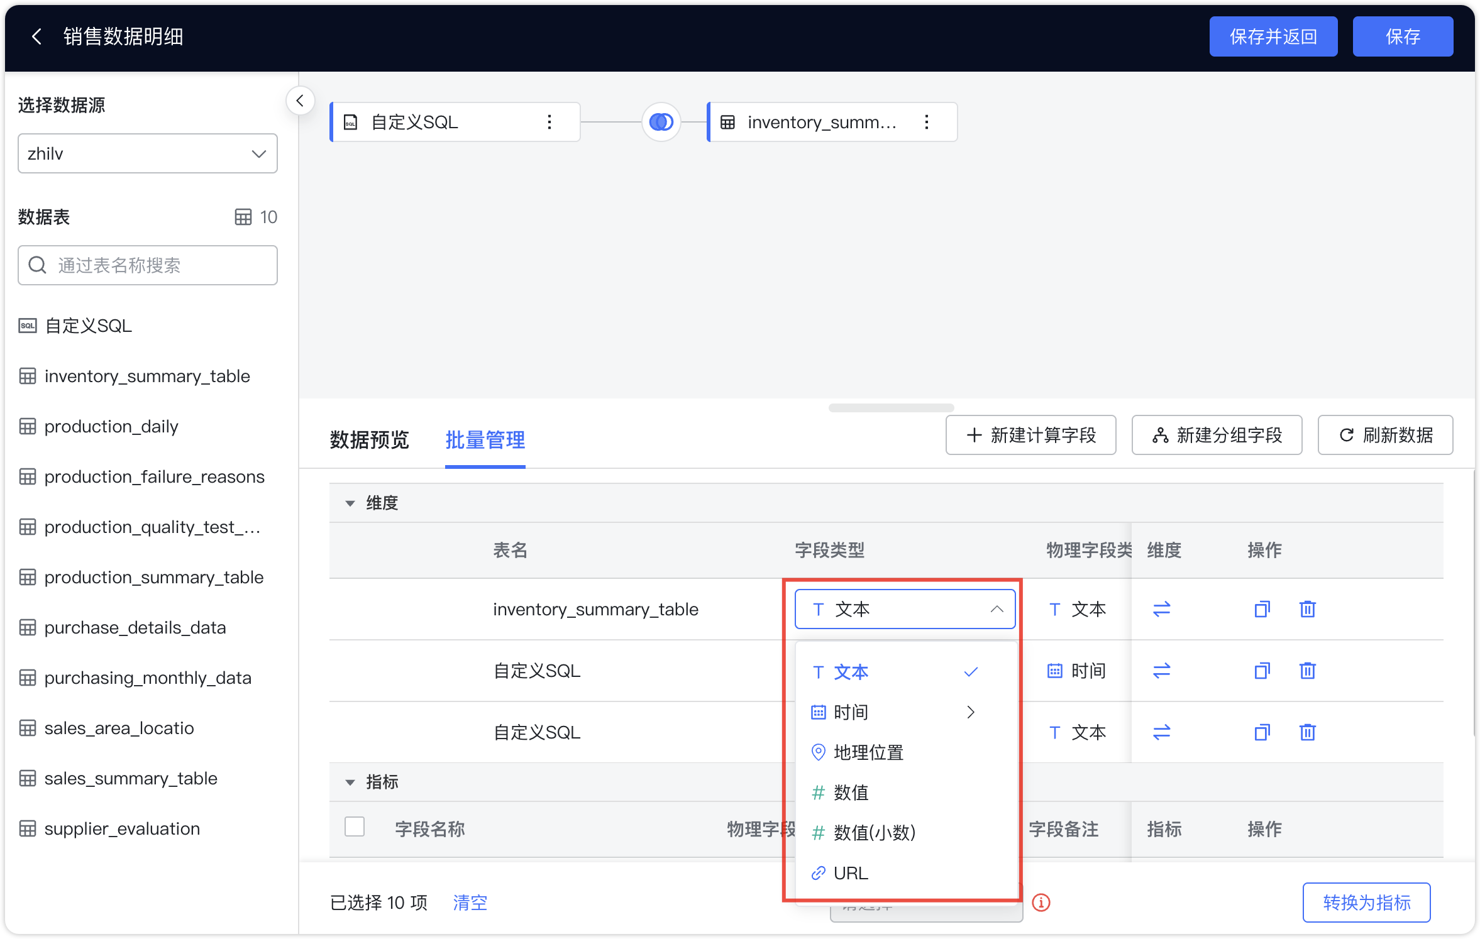Screen dimensions: 1480x939
Task: Copy field in the 时间 physical type row
Action: click(x=1262, y=670)
